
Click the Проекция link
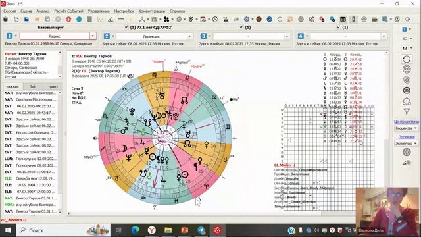point(407,137)
